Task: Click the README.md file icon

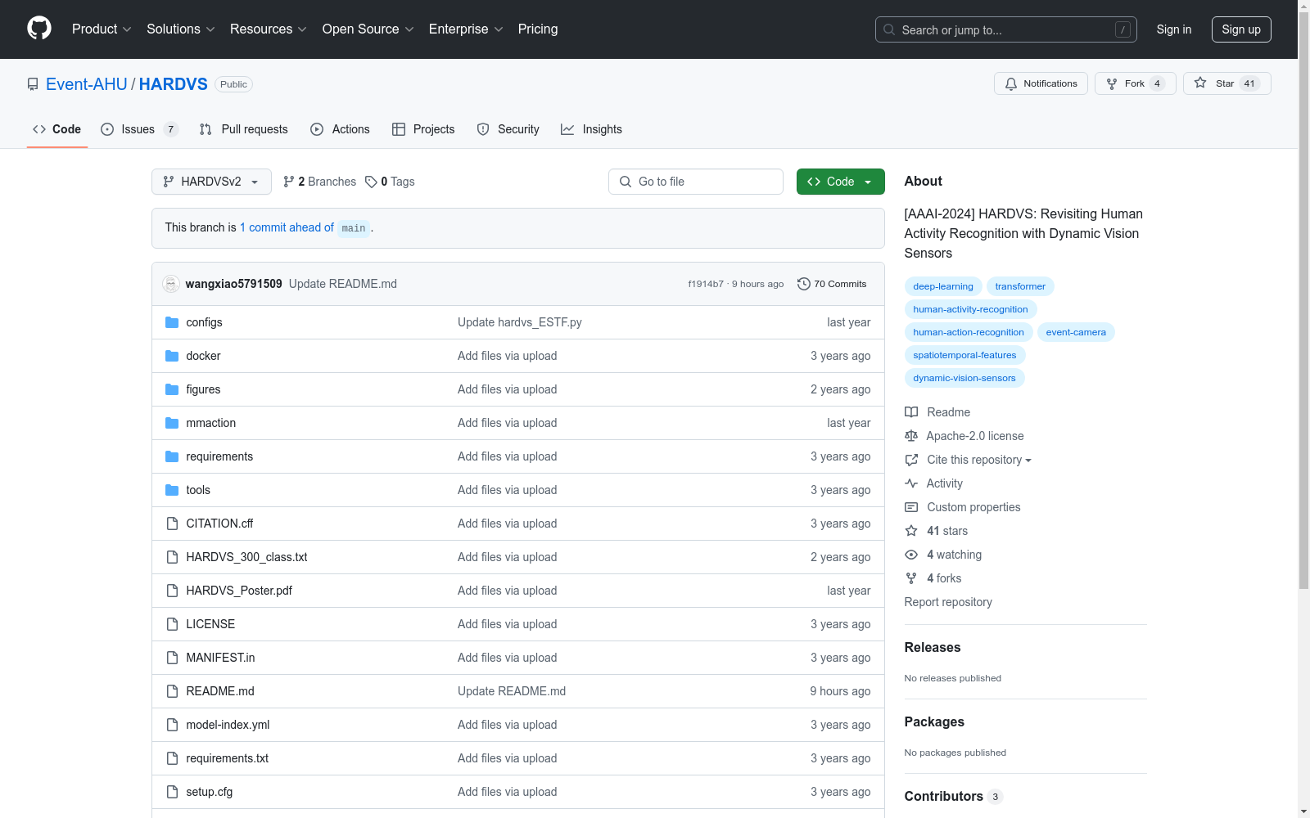Action: (x=172, y=691)
